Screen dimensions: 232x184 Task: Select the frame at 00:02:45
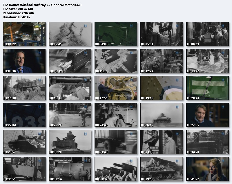pyautogui.click(x=70, y=34)
